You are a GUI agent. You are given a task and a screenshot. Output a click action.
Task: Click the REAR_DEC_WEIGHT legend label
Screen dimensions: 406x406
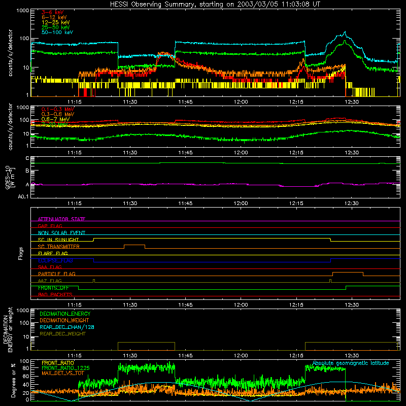pos(62,334)
